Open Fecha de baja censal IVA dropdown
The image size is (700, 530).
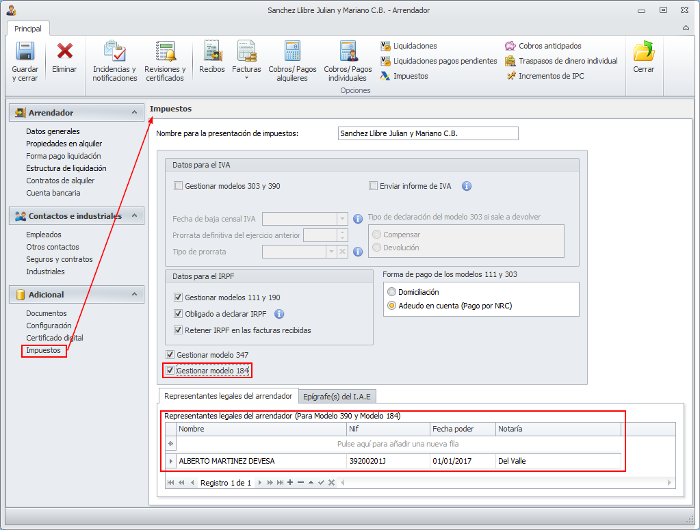(342, 219)
